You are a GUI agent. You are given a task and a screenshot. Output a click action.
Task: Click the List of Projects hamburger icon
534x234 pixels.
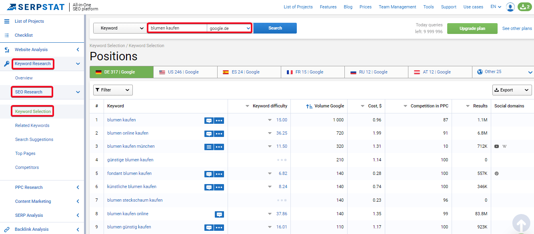click(x=7, y=21)
